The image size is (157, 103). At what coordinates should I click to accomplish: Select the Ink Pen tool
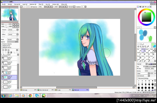point(148,57)
